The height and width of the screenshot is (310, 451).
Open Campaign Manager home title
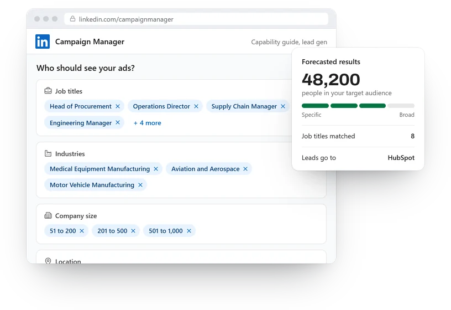90,42
